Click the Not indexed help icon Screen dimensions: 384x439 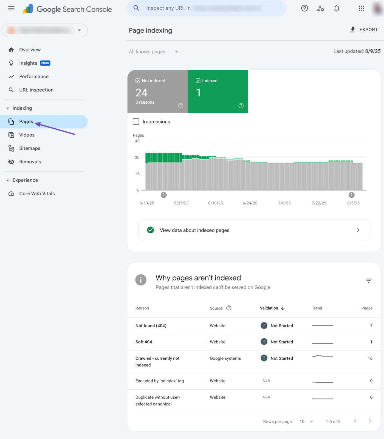180,106
